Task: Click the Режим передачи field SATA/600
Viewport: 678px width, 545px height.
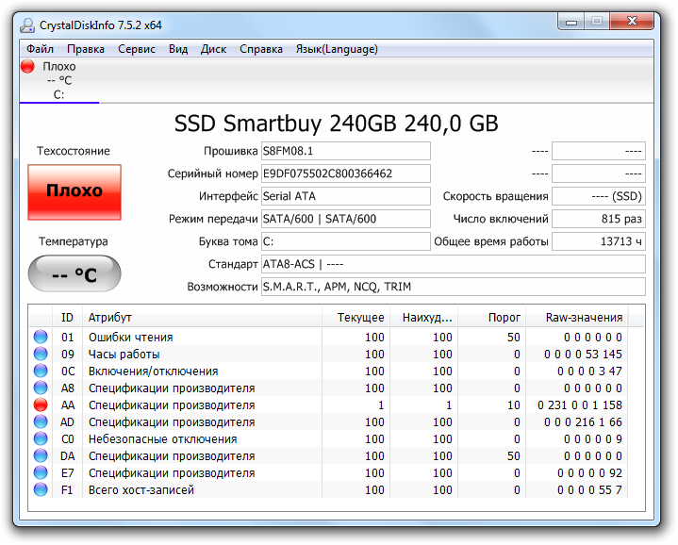Action: [x=345, y=219]
